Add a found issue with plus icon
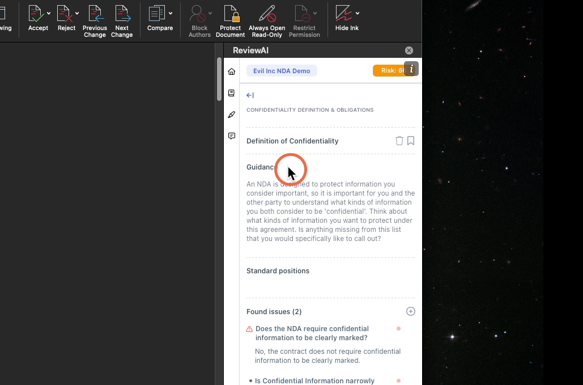Screen dimensions: 583x385 [410, 311]
